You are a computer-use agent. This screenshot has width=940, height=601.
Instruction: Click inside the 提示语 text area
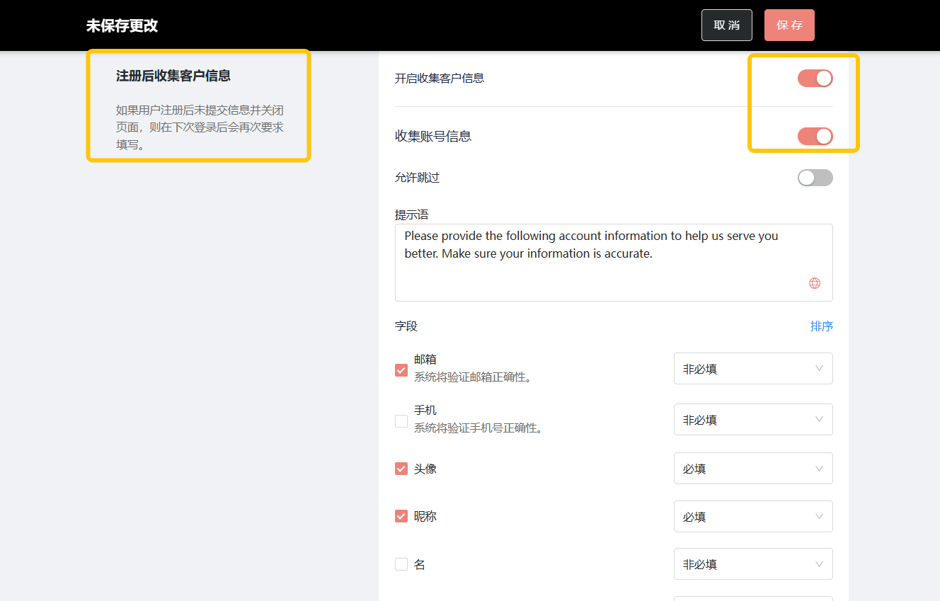614,263
